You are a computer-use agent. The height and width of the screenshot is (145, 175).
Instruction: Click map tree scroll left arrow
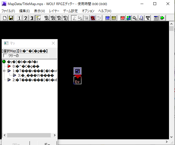(5, 135)
